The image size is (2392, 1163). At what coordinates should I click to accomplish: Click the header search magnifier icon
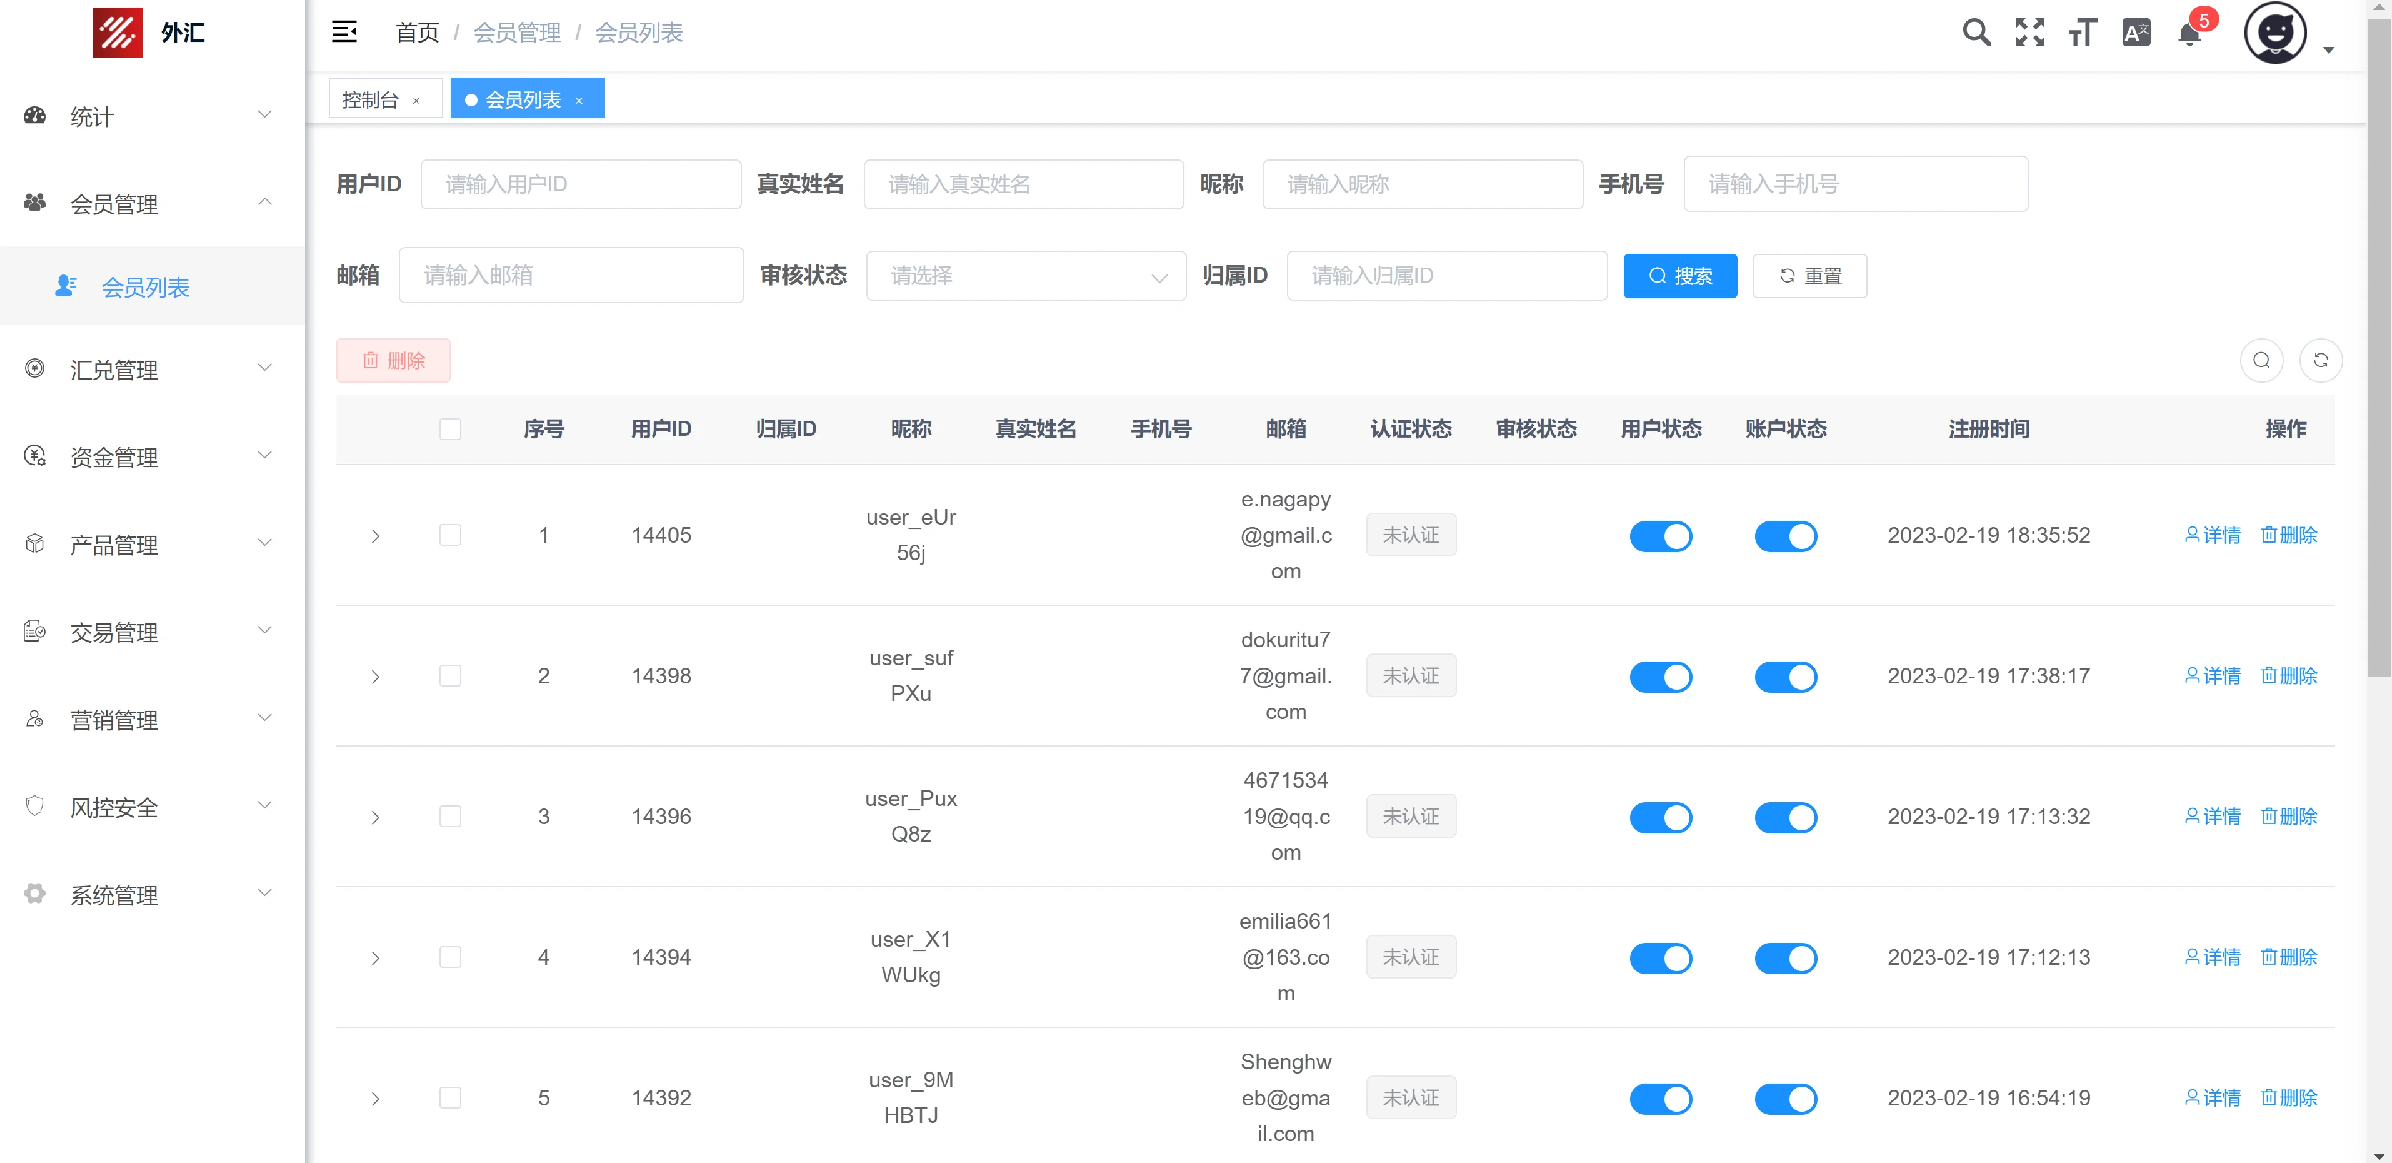(x=1976, y=33)
